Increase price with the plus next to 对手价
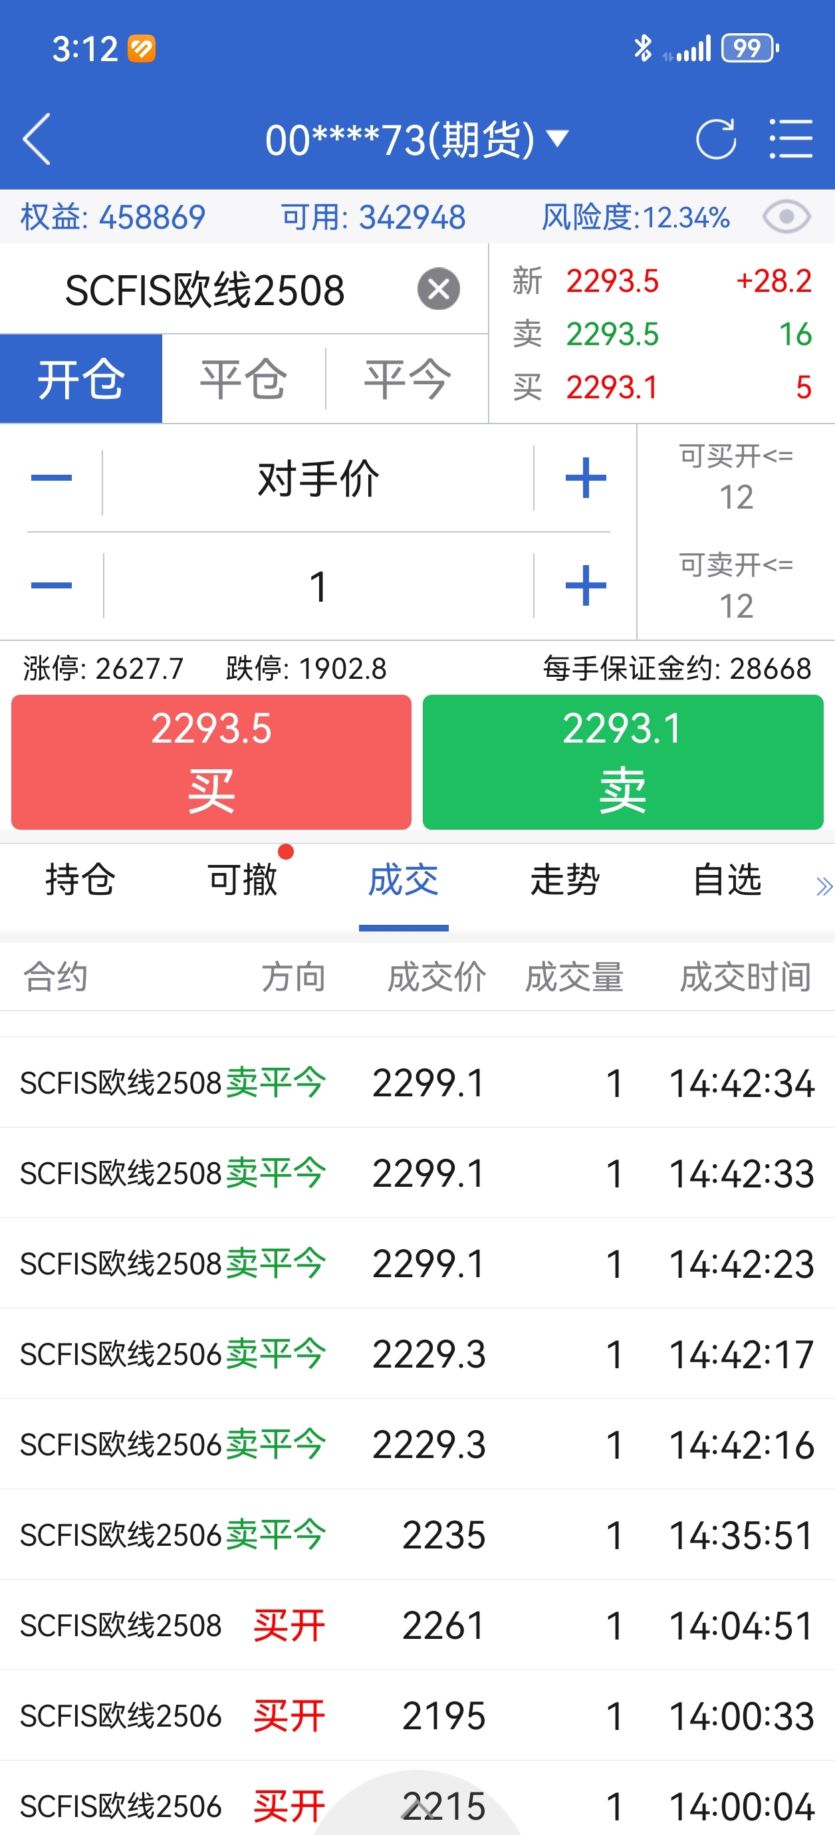This screenshot has height=1835, width=835. (586, 478)
